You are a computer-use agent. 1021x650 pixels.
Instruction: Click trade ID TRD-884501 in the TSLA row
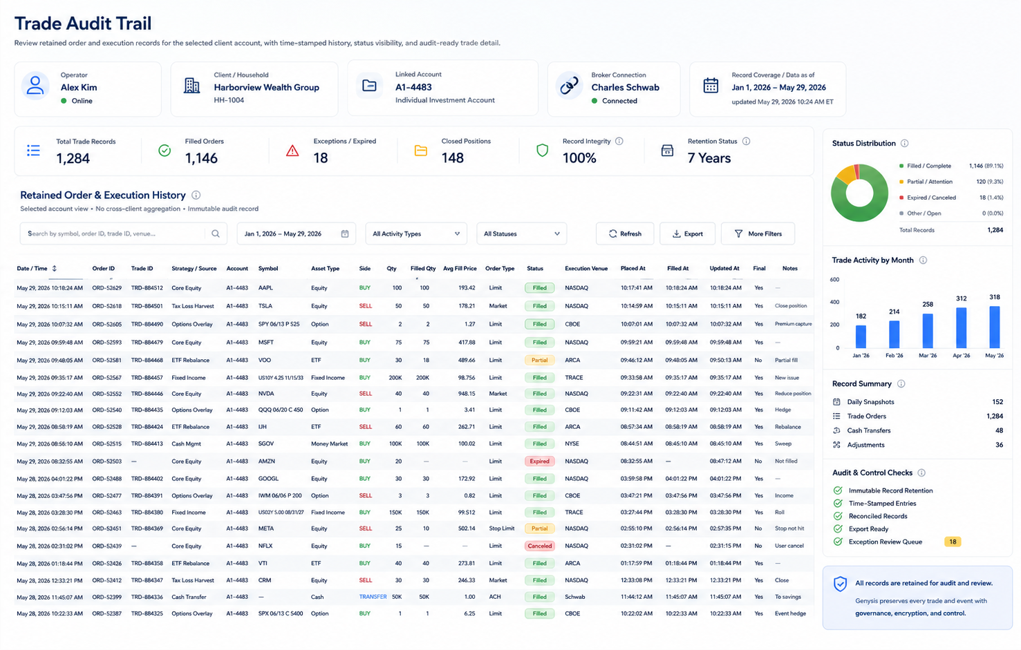coord(147,306)
